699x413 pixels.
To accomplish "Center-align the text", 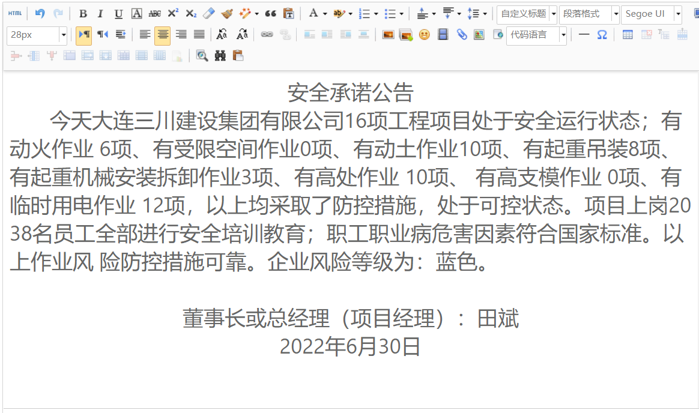I will point(162,35).
